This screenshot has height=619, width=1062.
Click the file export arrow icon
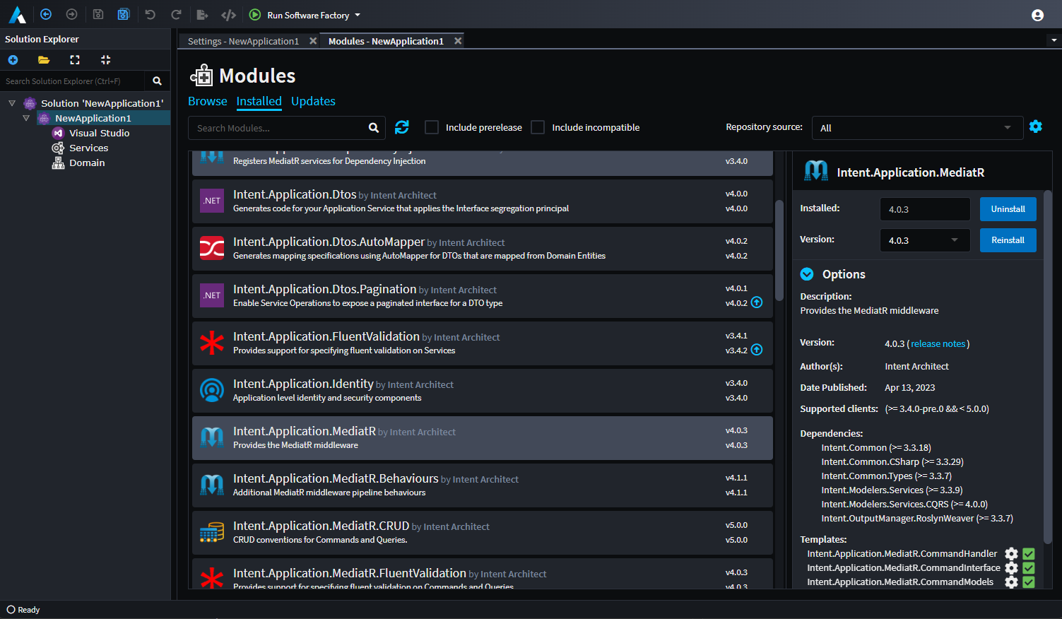pyautogui.click(x=202, y=15)
